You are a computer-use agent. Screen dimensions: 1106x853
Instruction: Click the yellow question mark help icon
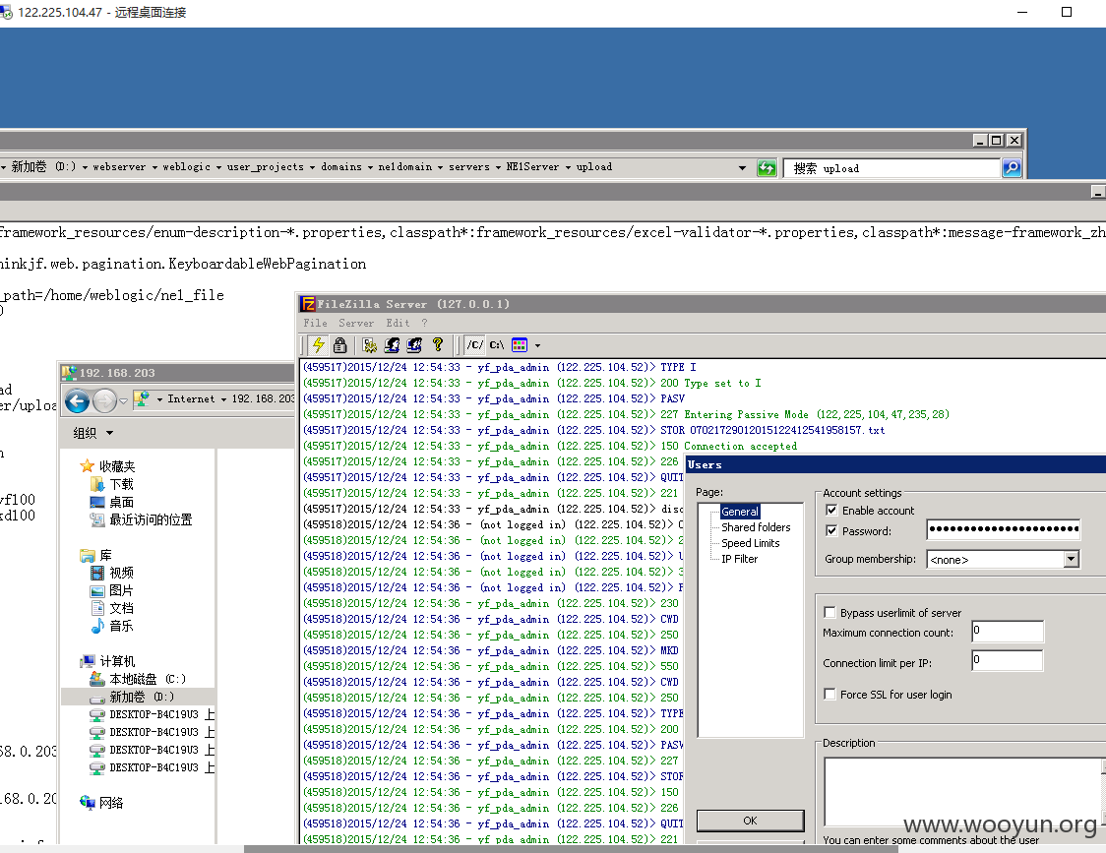438,345
